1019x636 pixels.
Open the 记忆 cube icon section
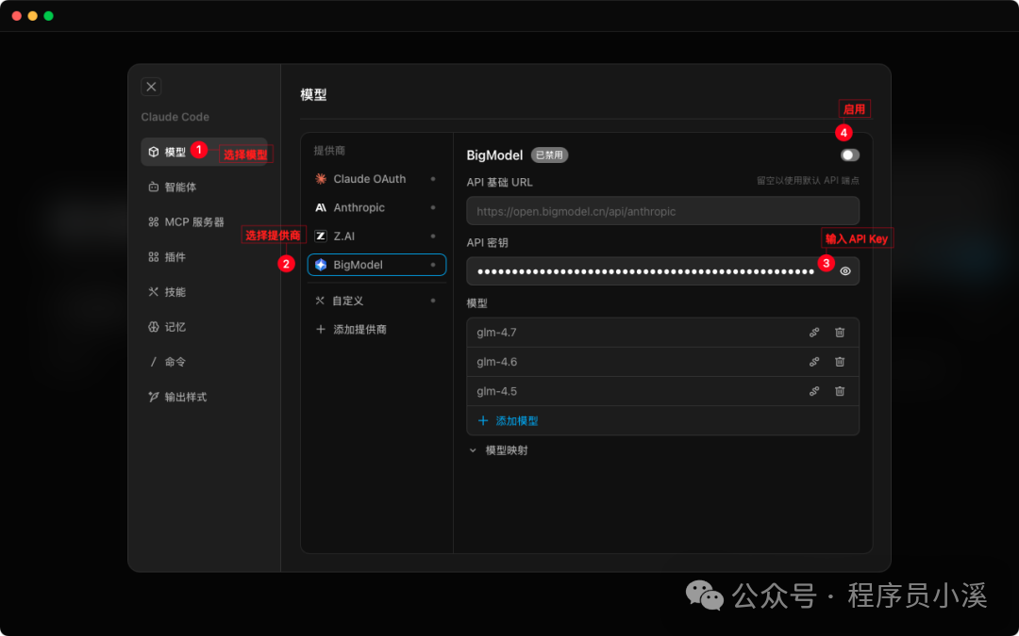(153, 326)
